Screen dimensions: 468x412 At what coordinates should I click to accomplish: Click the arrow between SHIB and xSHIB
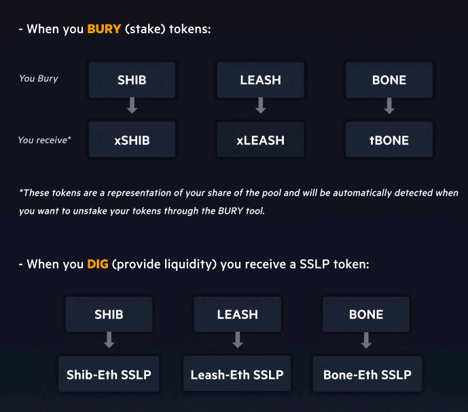(132, 106)
